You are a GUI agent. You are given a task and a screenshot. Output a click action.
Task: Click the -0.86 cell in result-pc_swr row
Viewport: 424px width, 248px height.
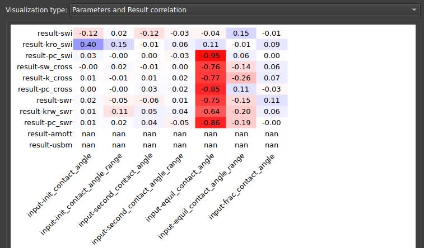[210, 122]
